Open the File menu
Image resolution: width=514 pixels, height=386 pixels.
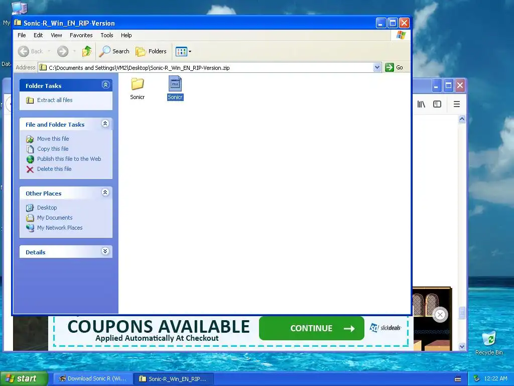[x=22, y=35]
